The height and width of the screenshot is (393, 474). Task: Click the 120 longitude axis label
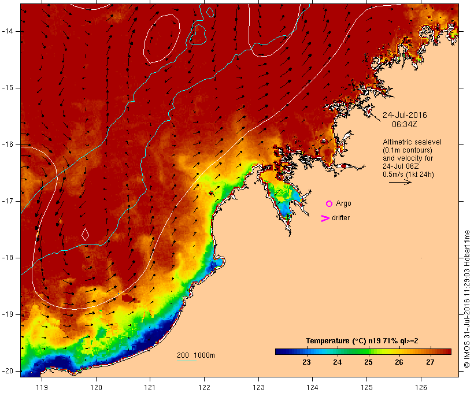96,387
